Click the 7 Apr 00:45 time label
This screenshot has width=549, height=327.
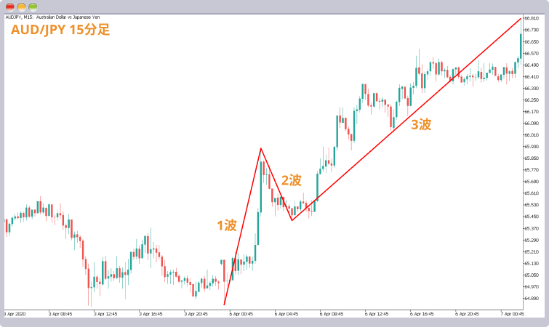[512, 314]
